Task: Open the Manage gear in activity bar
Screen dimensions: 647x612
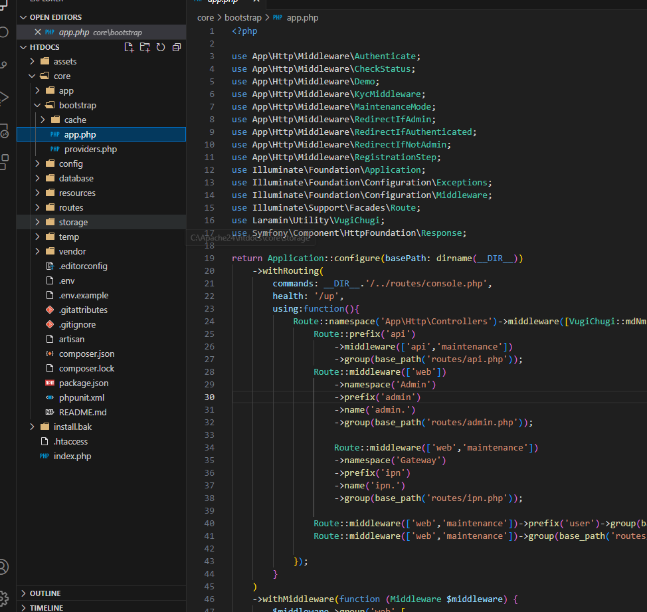Action: [3, 599]
